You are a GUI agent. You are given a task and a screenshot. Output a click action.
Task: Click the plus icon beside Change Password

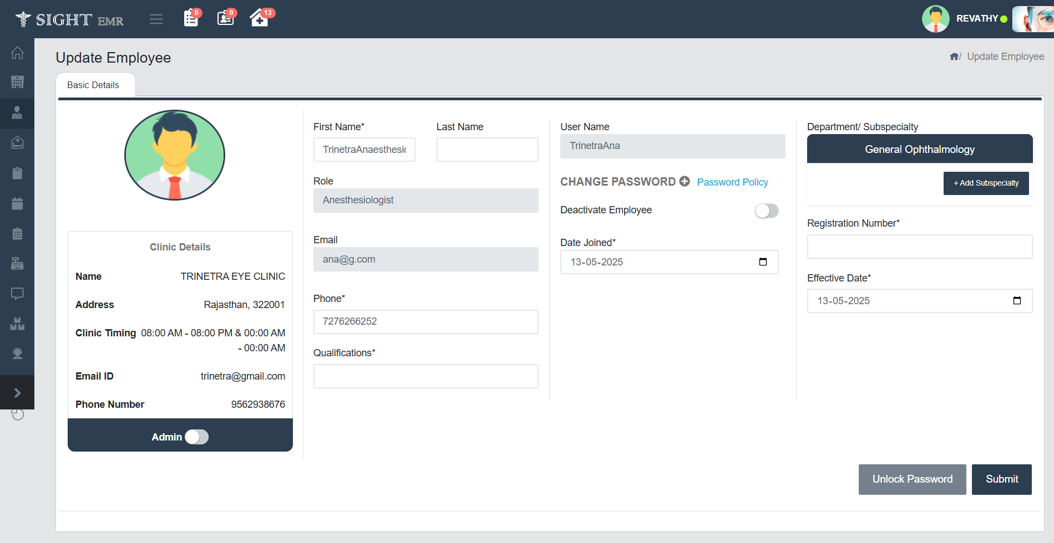(x=685, y=181)
